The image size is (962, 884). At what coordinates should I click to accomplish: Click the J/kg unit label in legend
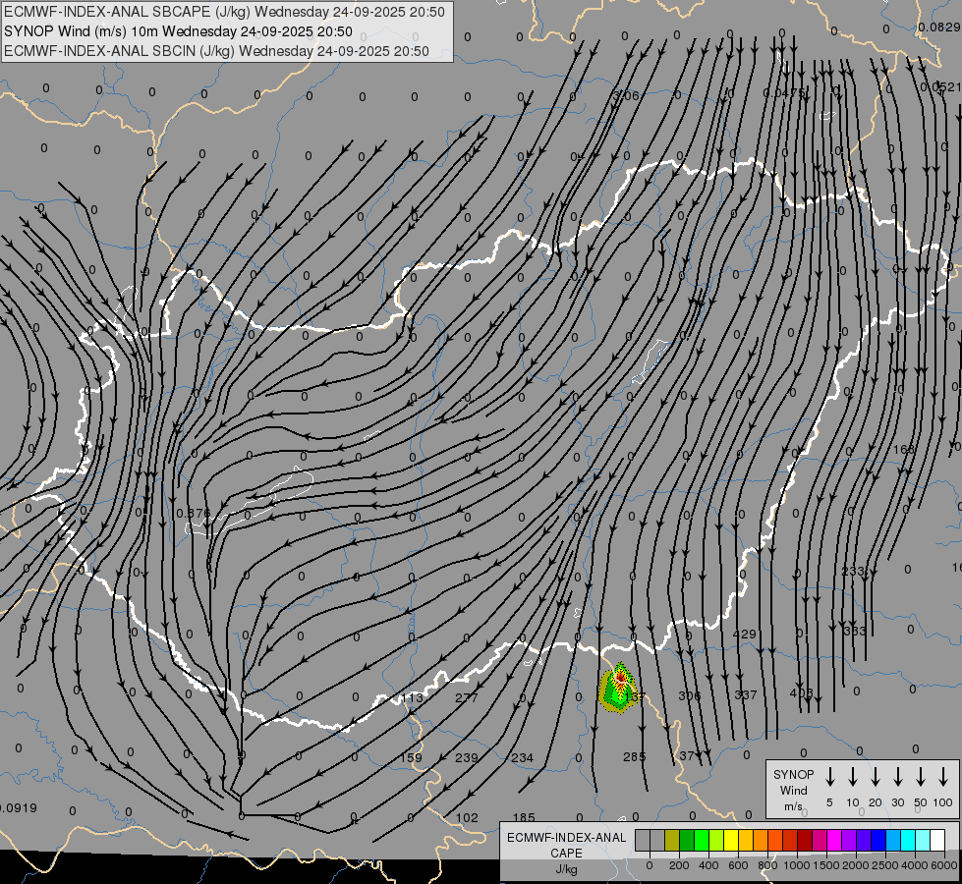(x=566, y=869)
